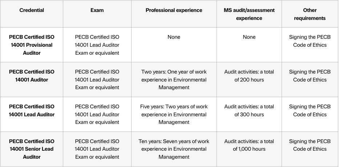
Task: Select the 'Ten years: Seven years' experience cell
Action: pyautogui.click(x=174, y=149)
